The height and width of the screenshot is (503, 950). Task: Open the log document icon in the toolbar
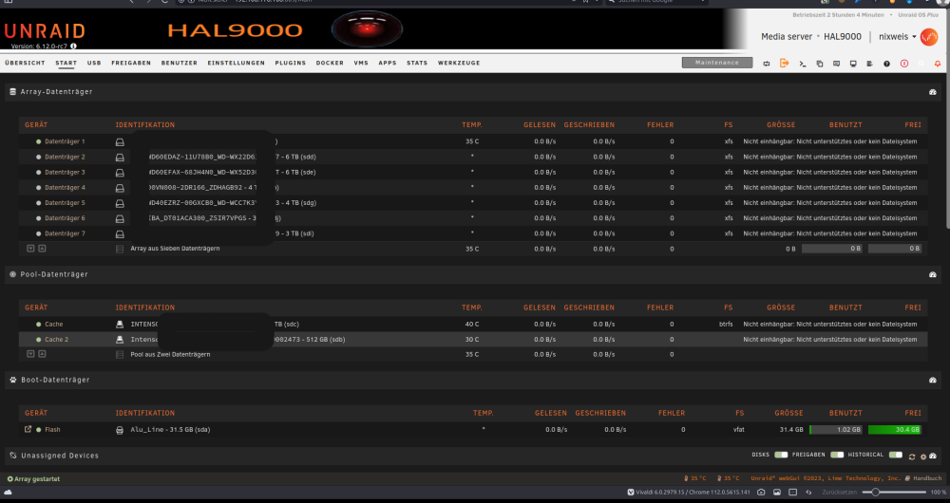869,64
